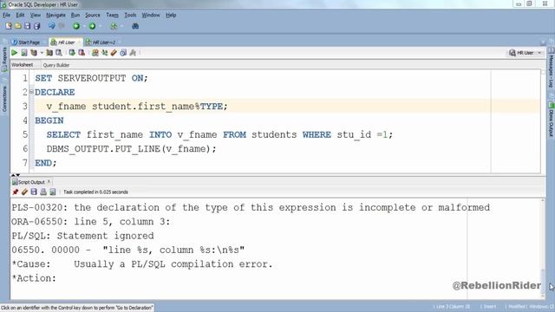Open the Navigate menu
Viewport: 555px width, 312px height.
[55, 15]
